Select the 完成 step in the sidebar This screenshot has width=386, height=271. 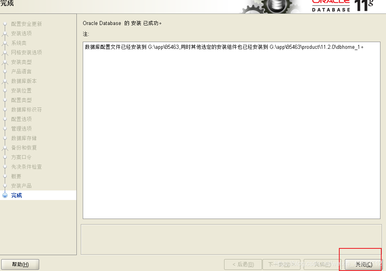(16, 195)
